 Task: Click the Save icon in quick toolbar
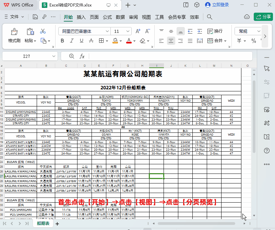pos(35,17)
